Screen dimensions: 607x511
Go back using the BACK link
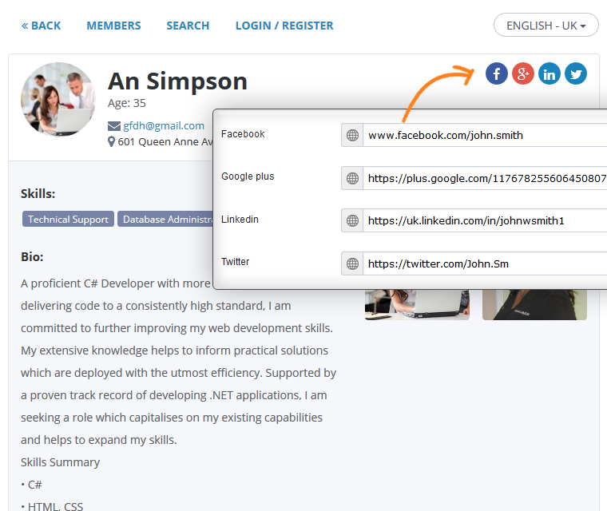point(41,26)
